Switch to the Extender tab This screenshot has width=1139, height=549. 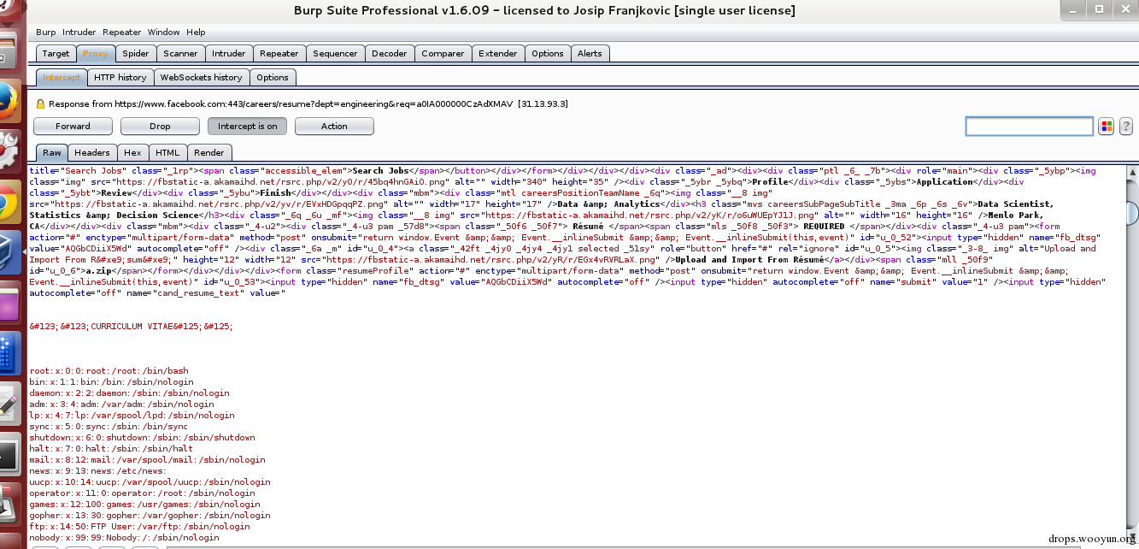498,53
